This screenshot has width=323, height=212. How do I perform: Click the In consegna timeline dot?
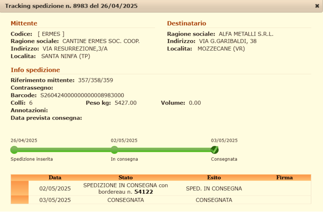click(114, 150)
